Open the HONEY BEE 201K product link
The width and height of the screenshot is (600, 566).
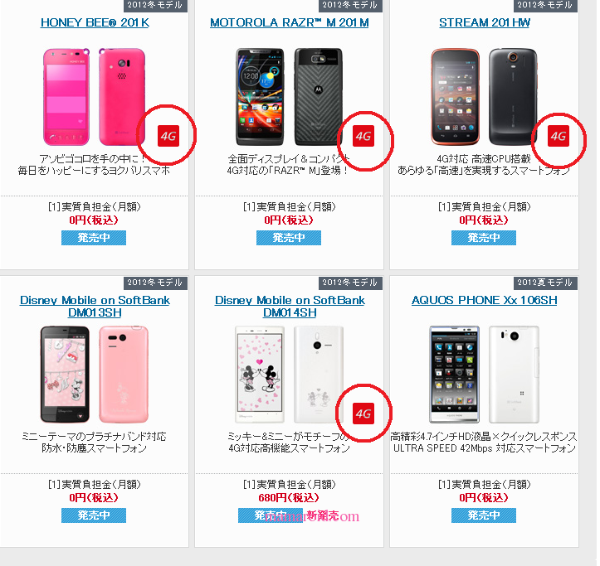tap(95, 22)
